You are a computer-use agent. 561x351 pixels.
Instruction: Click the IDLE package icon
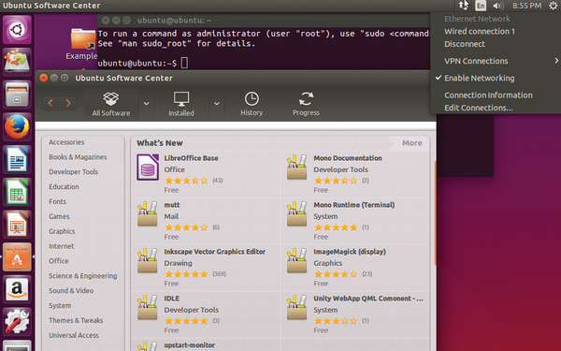coord(148,307)
